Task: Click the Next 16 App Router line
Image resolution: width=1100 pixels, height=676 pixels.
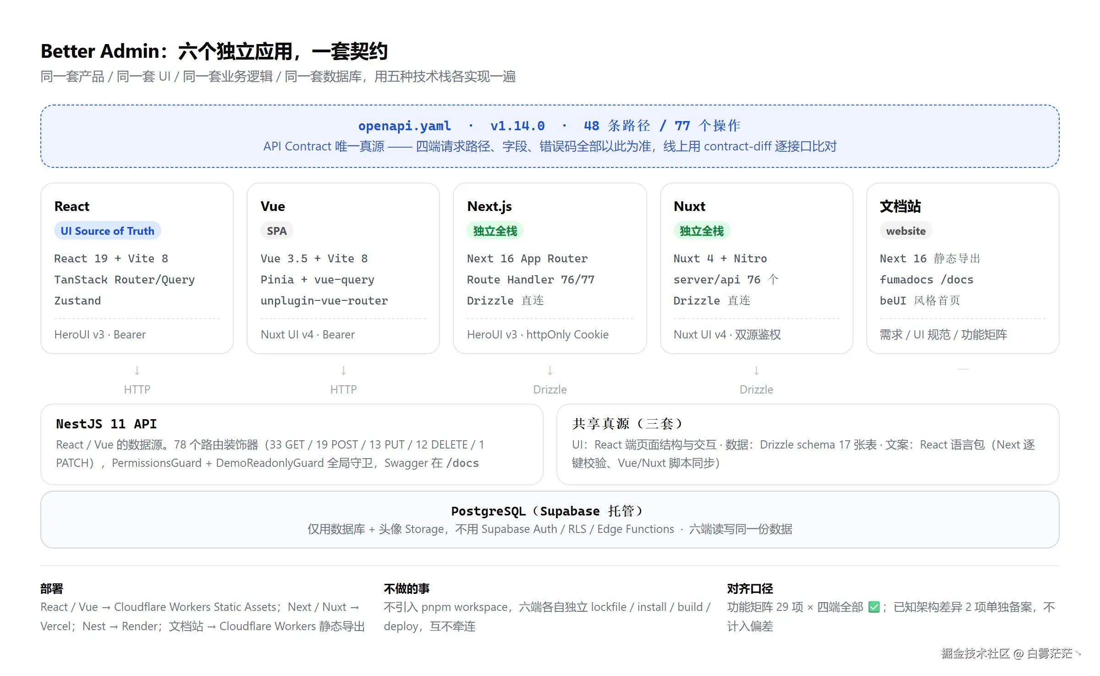Action: pos(527,259)
